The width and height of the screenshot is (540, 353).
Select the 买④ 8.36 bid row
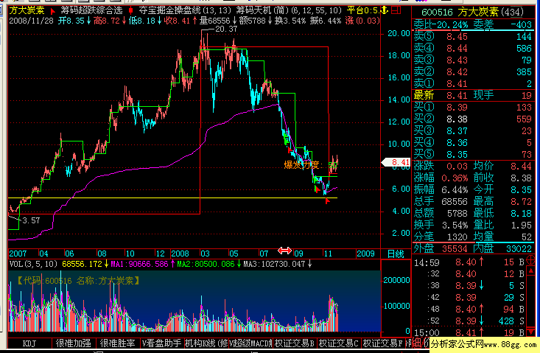[473, 142]
